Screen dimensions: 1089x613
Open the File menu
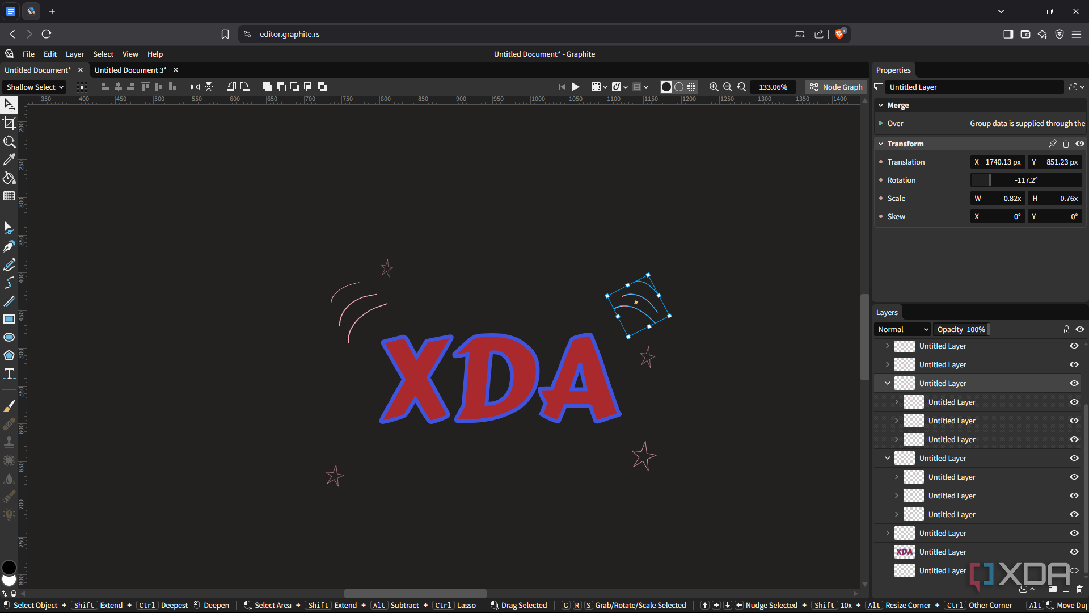point(28,54)
